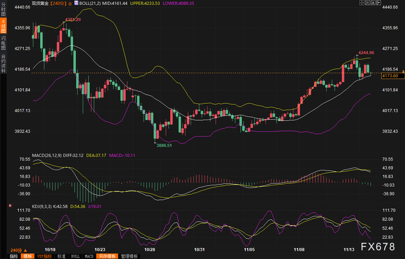Viewport: 405px width, 259px height.
Task: Click the play replay icon at top right
Action: 373,3
